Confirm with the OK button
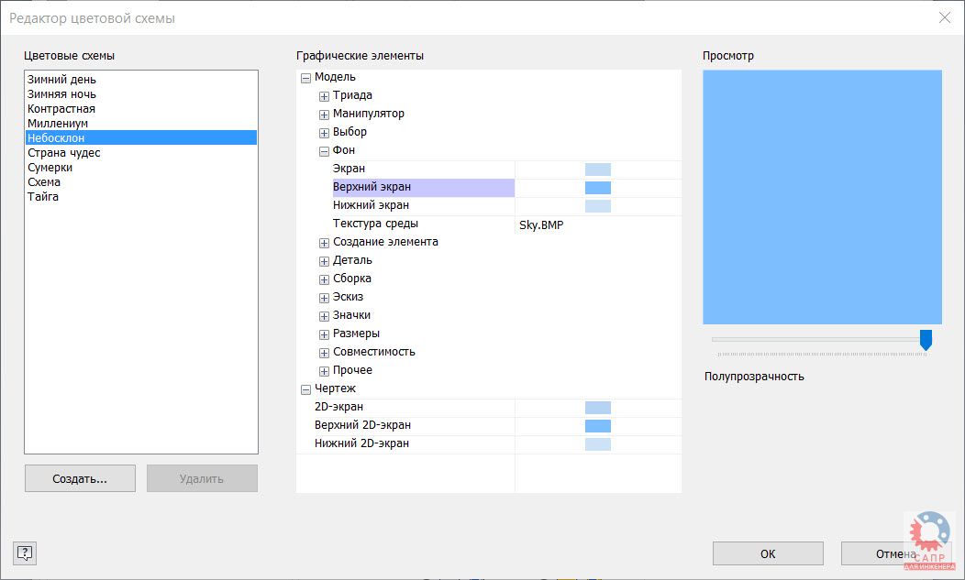The image size is (965, 580). [768, 553]
